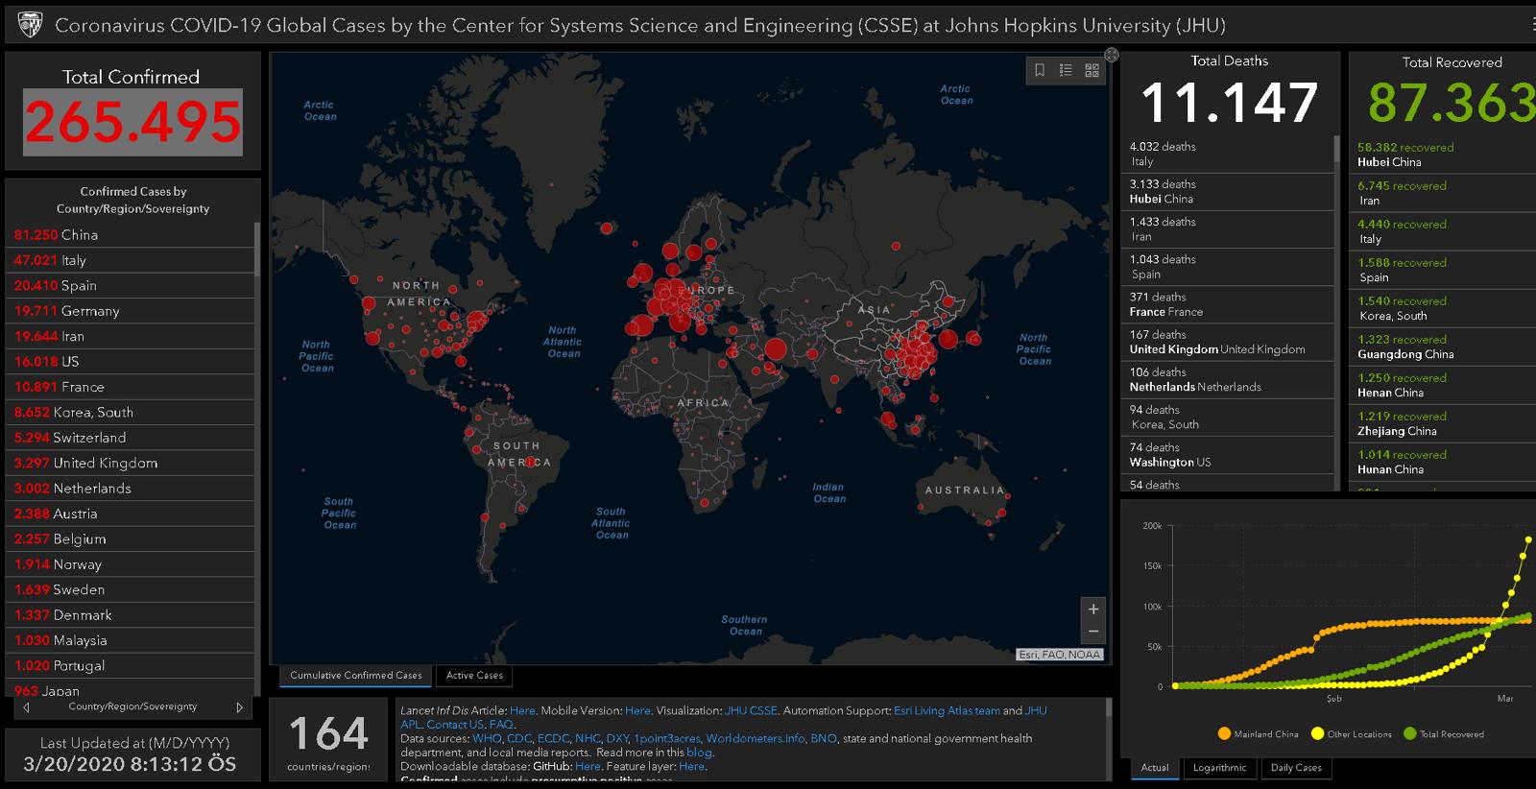This screenshot has height=789, width=1536.
Task: Toggle Mainland China series in chart legend
Action: (x=1258, y=734)
